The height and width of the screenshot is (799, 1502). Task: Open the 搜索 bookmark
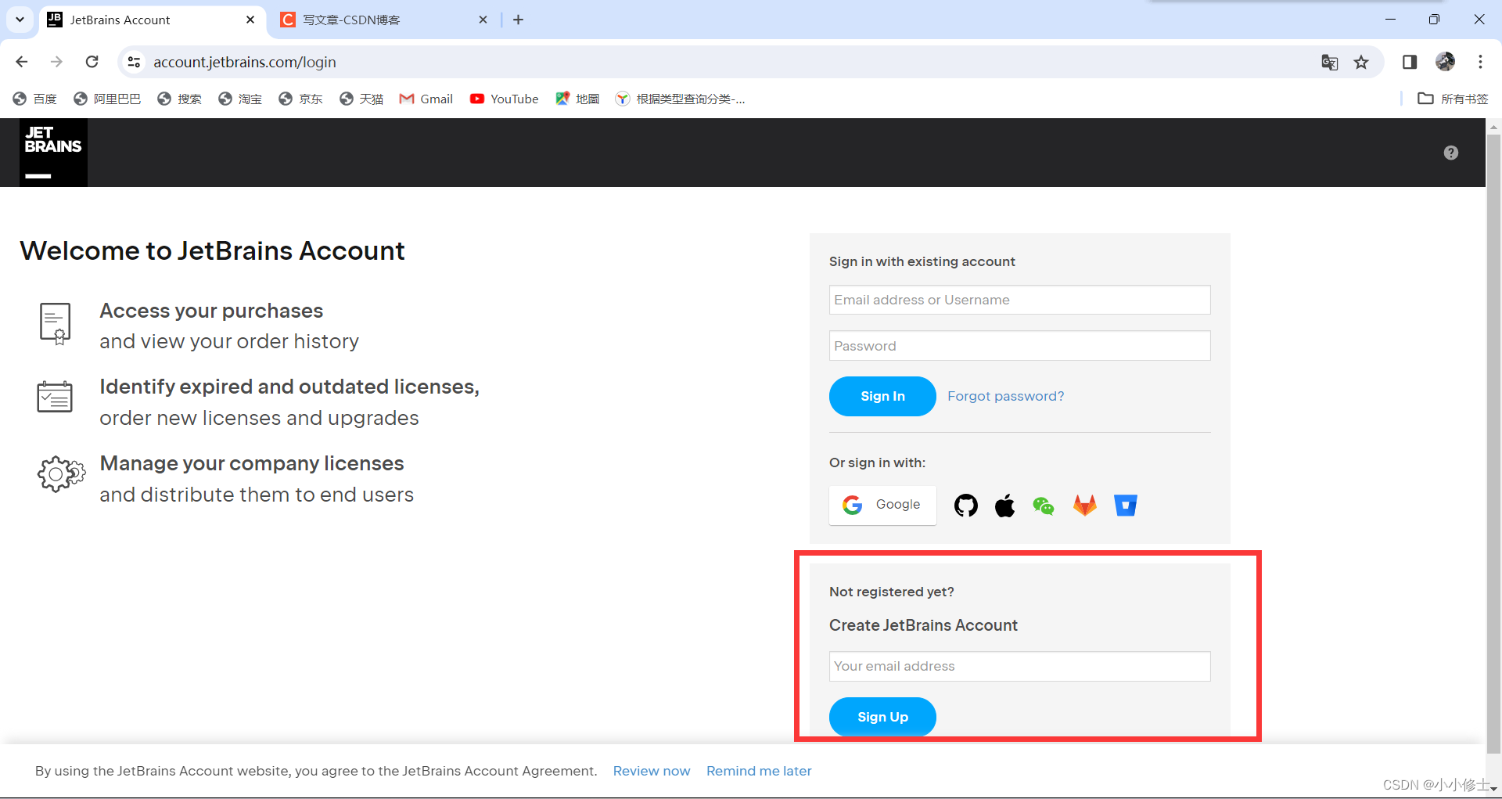tap(179, 99)
